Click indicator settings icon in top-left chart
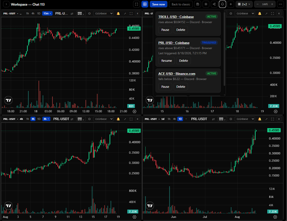The height and width of the screenshot is (221, 287). pos(89,13)
